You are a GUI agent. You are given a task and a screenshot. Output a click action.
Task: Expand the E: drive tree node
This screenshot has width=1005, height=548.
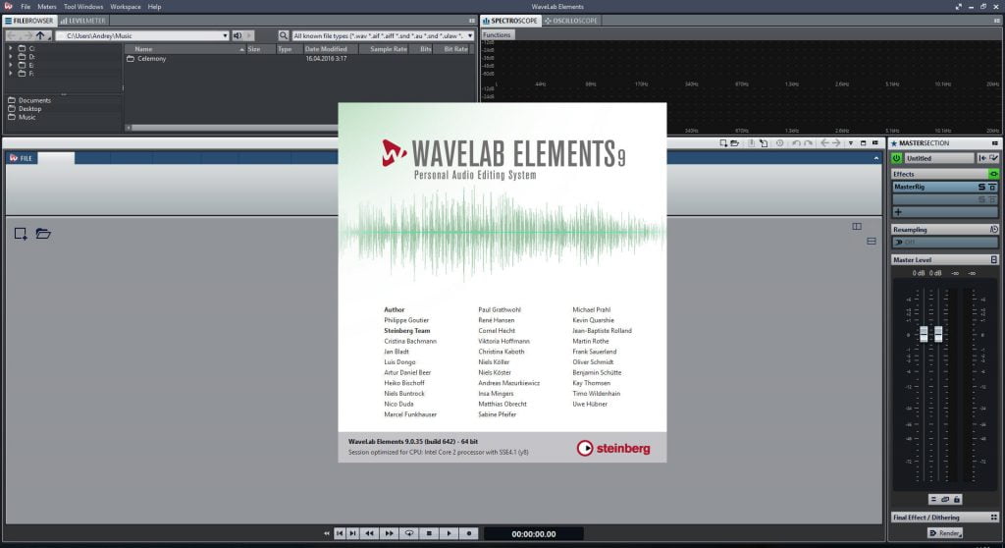10,65
